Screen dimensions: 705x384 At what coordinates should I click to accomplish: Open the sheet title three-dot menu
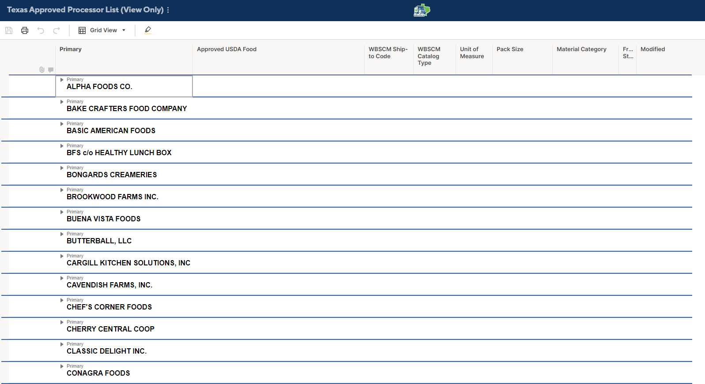coord(168,10)
